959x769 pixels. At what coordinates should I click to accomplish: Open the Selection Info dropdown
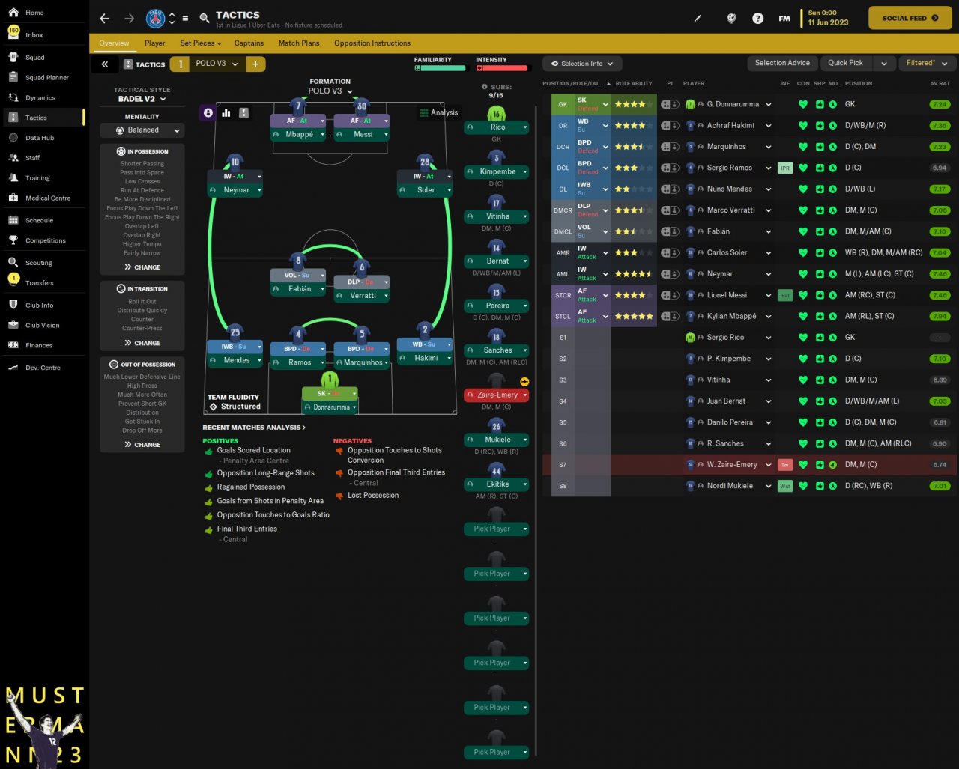582,64
